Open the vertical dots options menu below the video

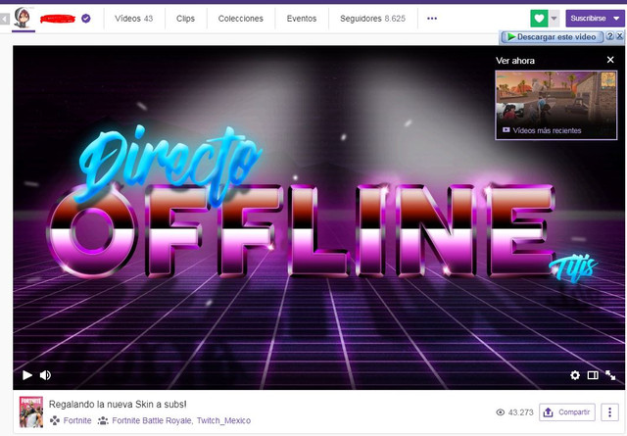[x=609, y=412]
